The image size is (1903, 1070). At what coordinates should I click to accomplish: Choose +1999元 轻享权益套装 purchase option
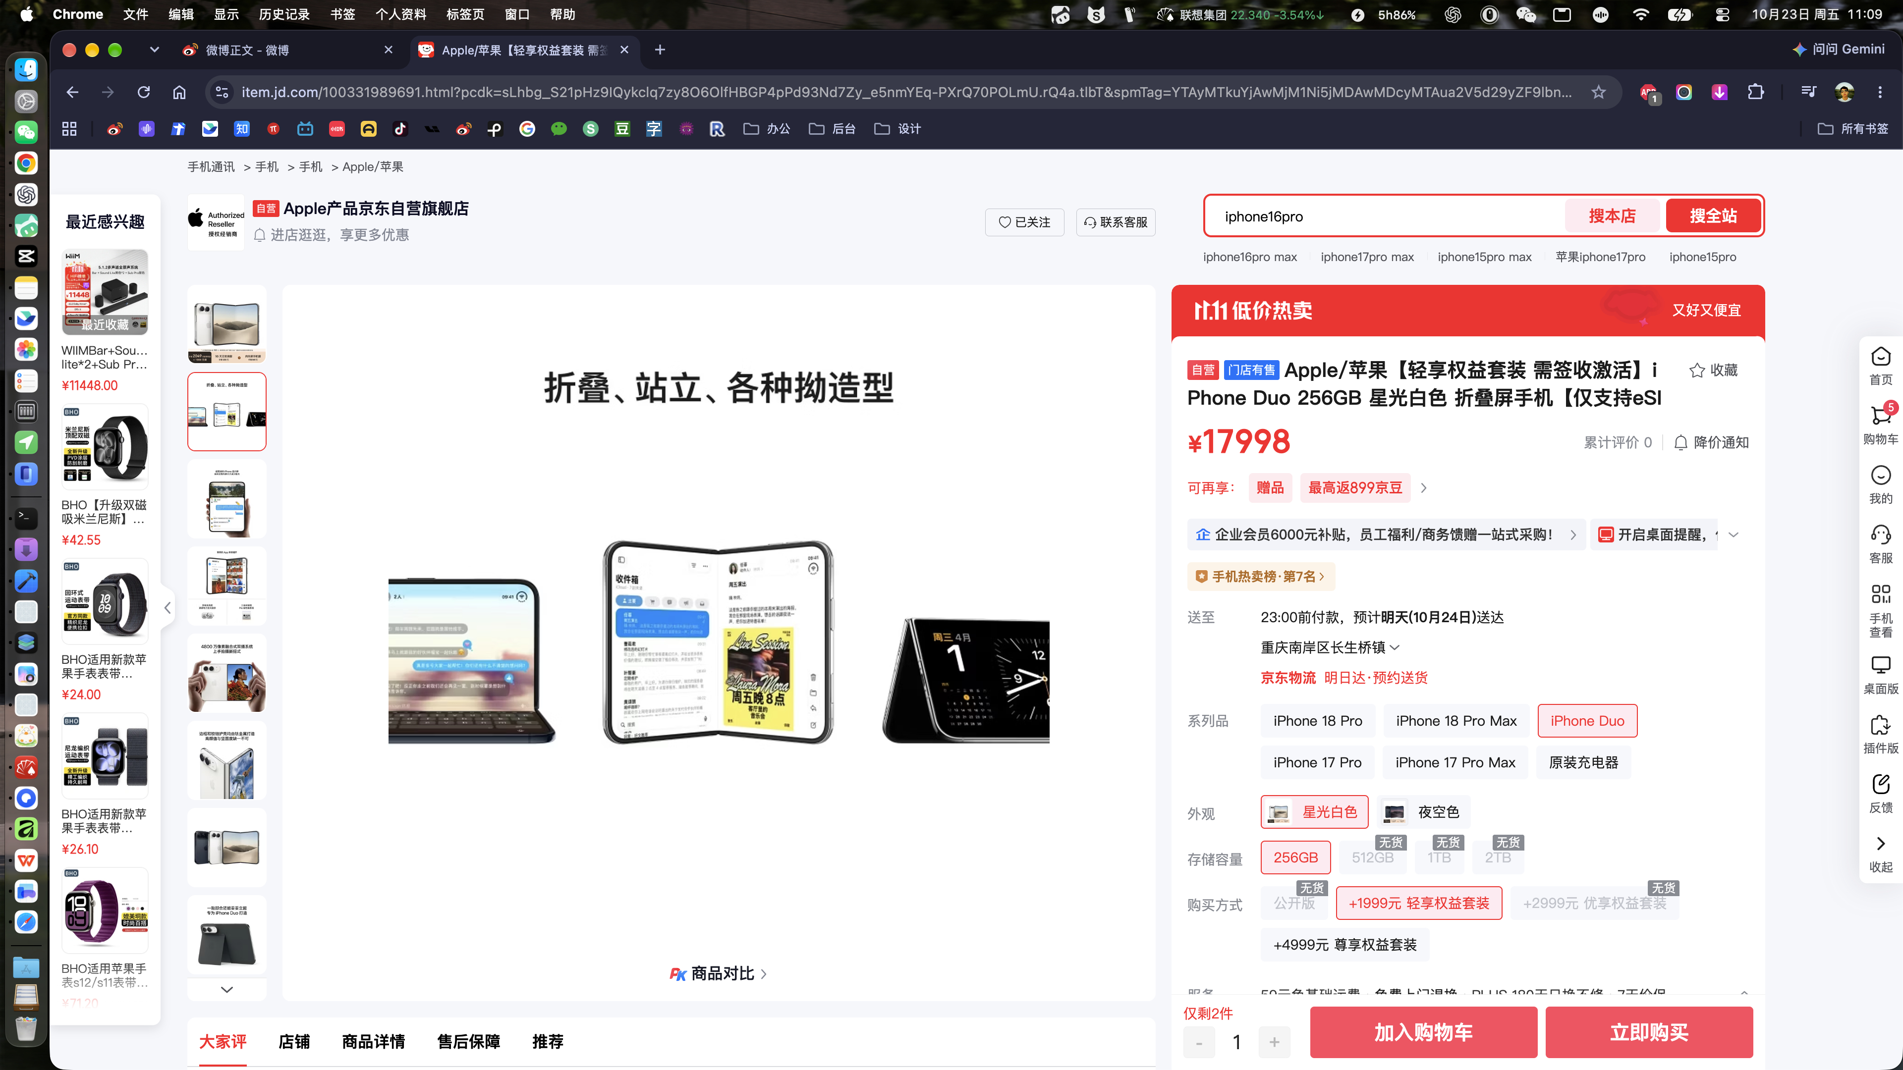[x=1418, y=904]
